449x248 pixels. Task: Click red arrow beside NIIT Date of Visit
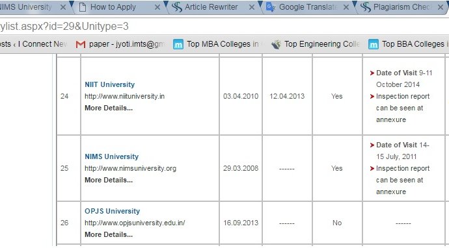pyautogui.click(x=372, y=73)
